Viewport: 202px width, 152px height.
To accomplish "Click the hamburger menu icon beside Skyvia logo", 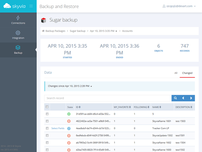I will (31, 6).
